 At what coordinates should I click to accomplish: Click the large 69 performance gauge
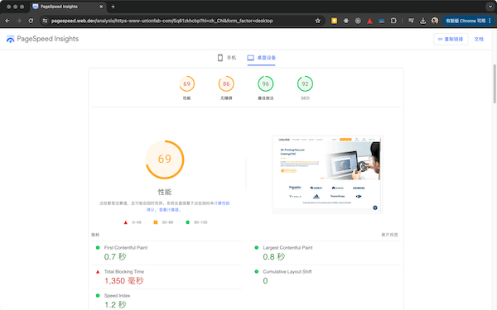(x=165, y=159)
